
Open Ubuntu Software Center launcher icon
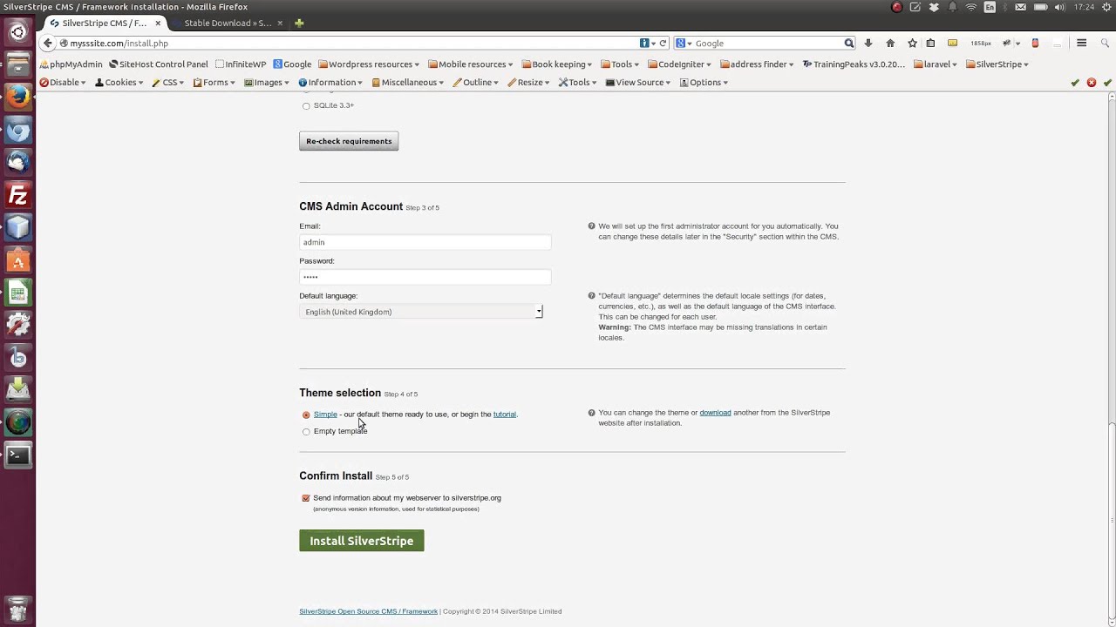click(x=17, y=260)
